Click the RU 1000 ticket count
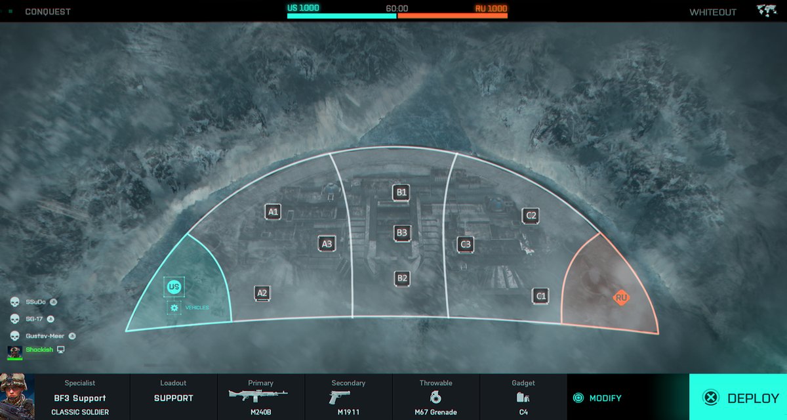The width and height of the screenshot is (787, 420). pyautogui.click(x=491, y=9)
